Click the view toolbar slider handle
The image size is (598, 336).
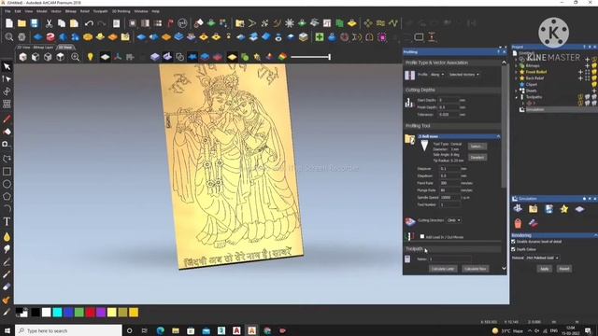(x=330, y=57)
